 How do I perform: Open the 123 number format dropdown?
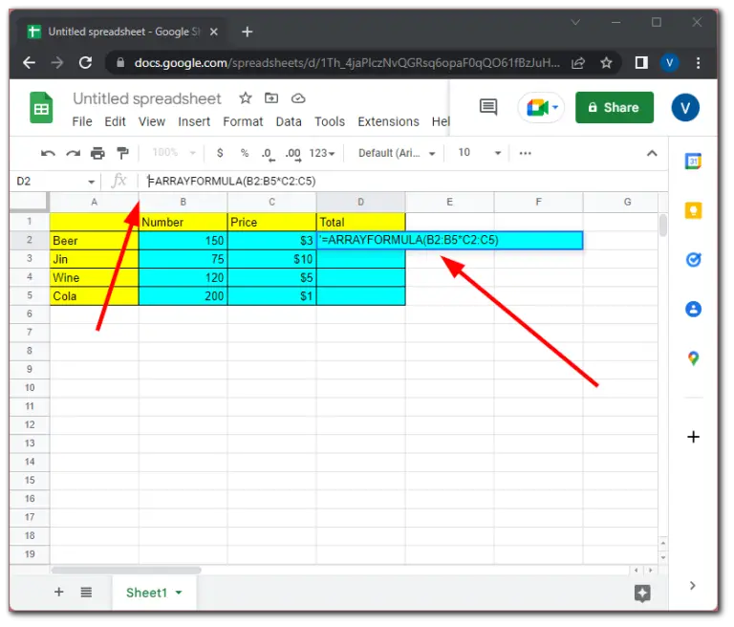coord(322,154)
